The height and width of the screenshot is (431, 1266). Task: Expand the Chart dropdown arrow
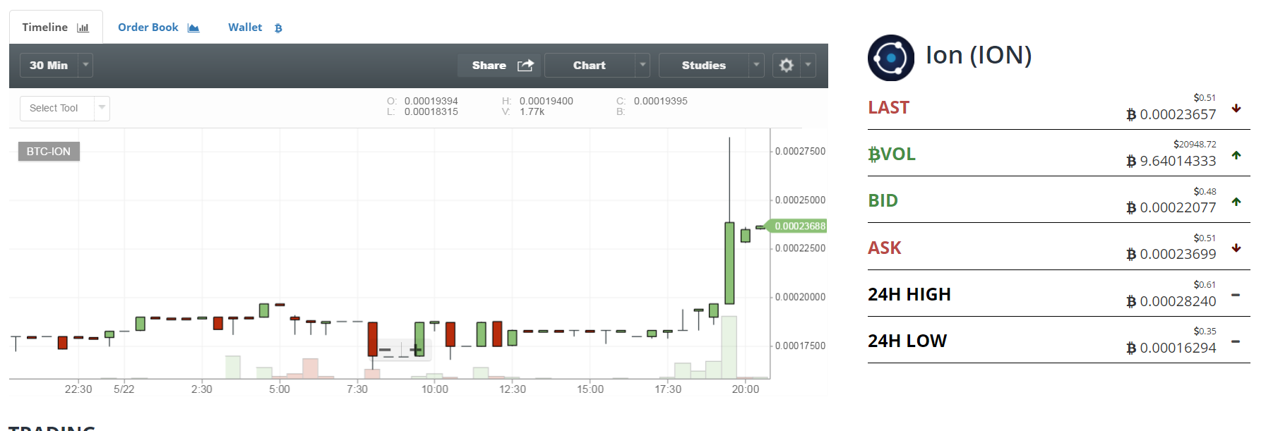643,66
